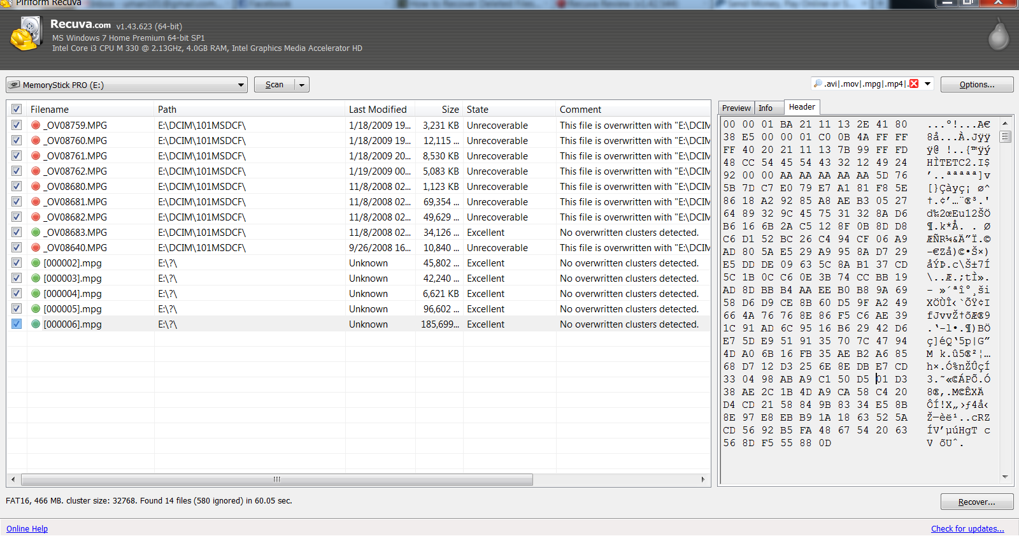Sort by the Filename column header
Screen dimensions: 1019x536
point(90,110)
